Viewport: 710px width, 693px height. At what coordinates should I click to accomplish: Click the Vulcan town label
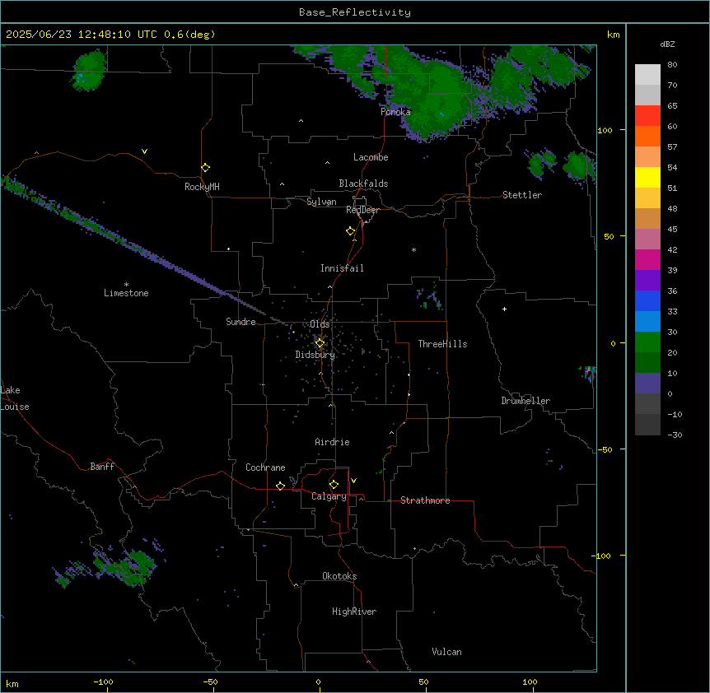(x=447, y=652)
